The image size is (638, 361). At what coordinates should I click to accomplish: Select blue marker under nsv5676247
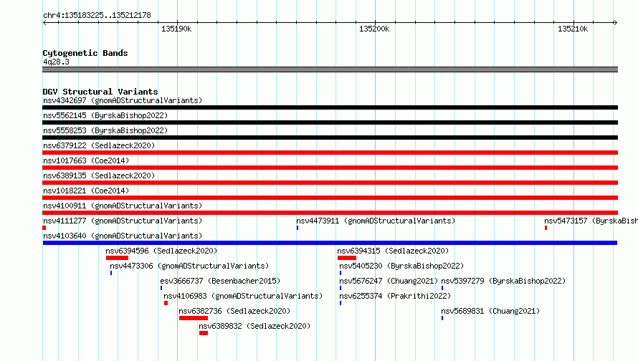tap(341, 288)
